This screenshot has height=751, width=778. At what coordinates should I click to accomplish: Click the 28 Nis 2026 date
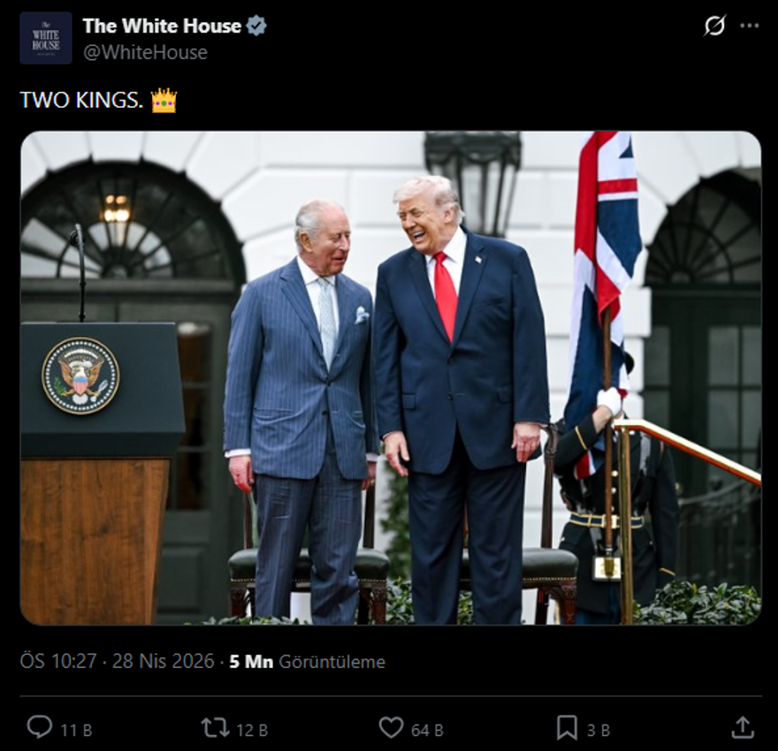click(164, 661)
